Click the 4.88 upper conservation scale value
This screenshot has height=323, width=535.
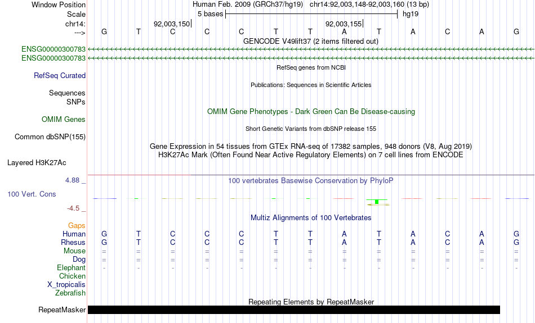click(x=72, y=180)
